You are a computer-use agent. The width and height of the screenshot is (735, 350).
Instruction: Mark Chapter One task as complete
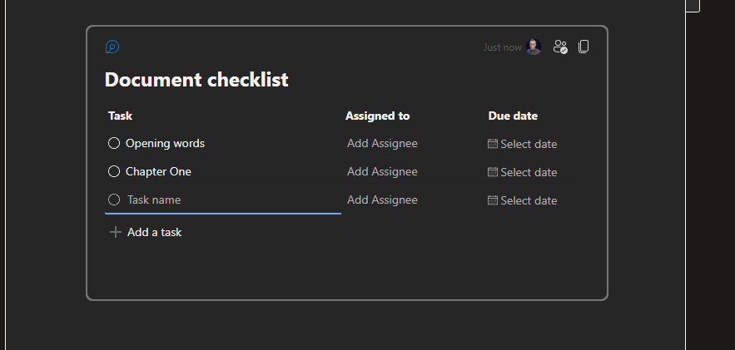(114, 171)
